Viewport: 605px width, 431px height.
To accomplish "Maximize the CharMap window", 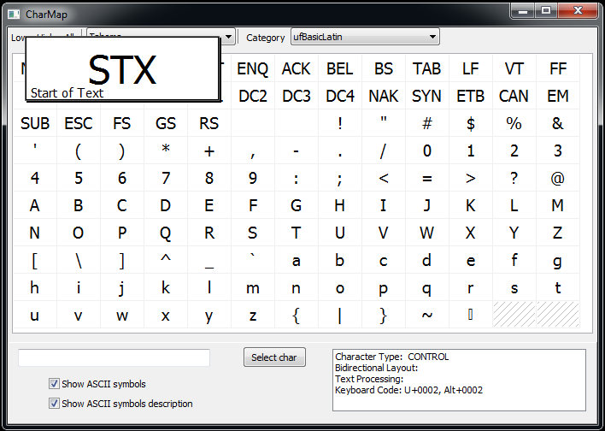I will [545, 10].
